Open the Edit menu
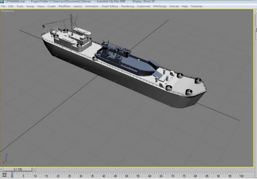This screenshot has width=257, height=179. [11, 6]
